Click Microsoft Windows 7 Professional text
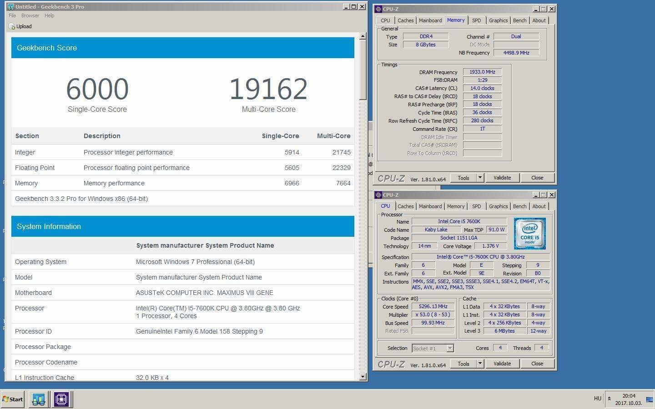This screenshot has height=409, width=655. (195, 262)
